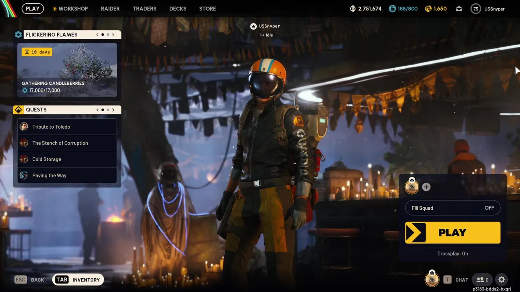Image resolution: width=520 pixels, height=292 pixels.
Task: Click the crown icon beside USSnyper nameplate
Action: (254, 26)
